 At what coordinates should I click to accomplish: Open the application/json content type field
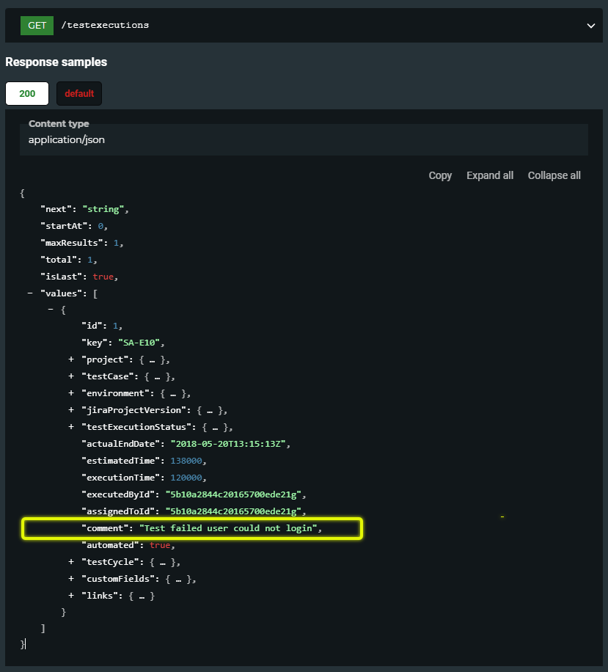click(x=304, y=139)
